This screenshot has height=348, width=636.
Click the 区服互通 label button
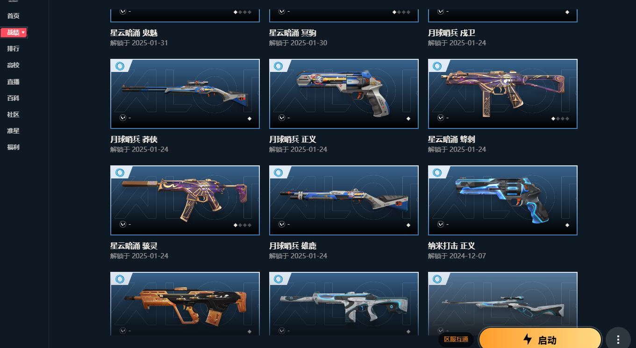pos(456,340)
